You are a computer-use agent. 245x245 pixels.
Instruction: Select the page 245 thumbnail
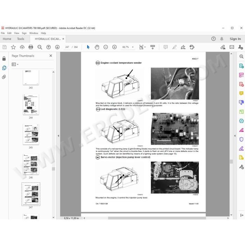click(31, 134)
